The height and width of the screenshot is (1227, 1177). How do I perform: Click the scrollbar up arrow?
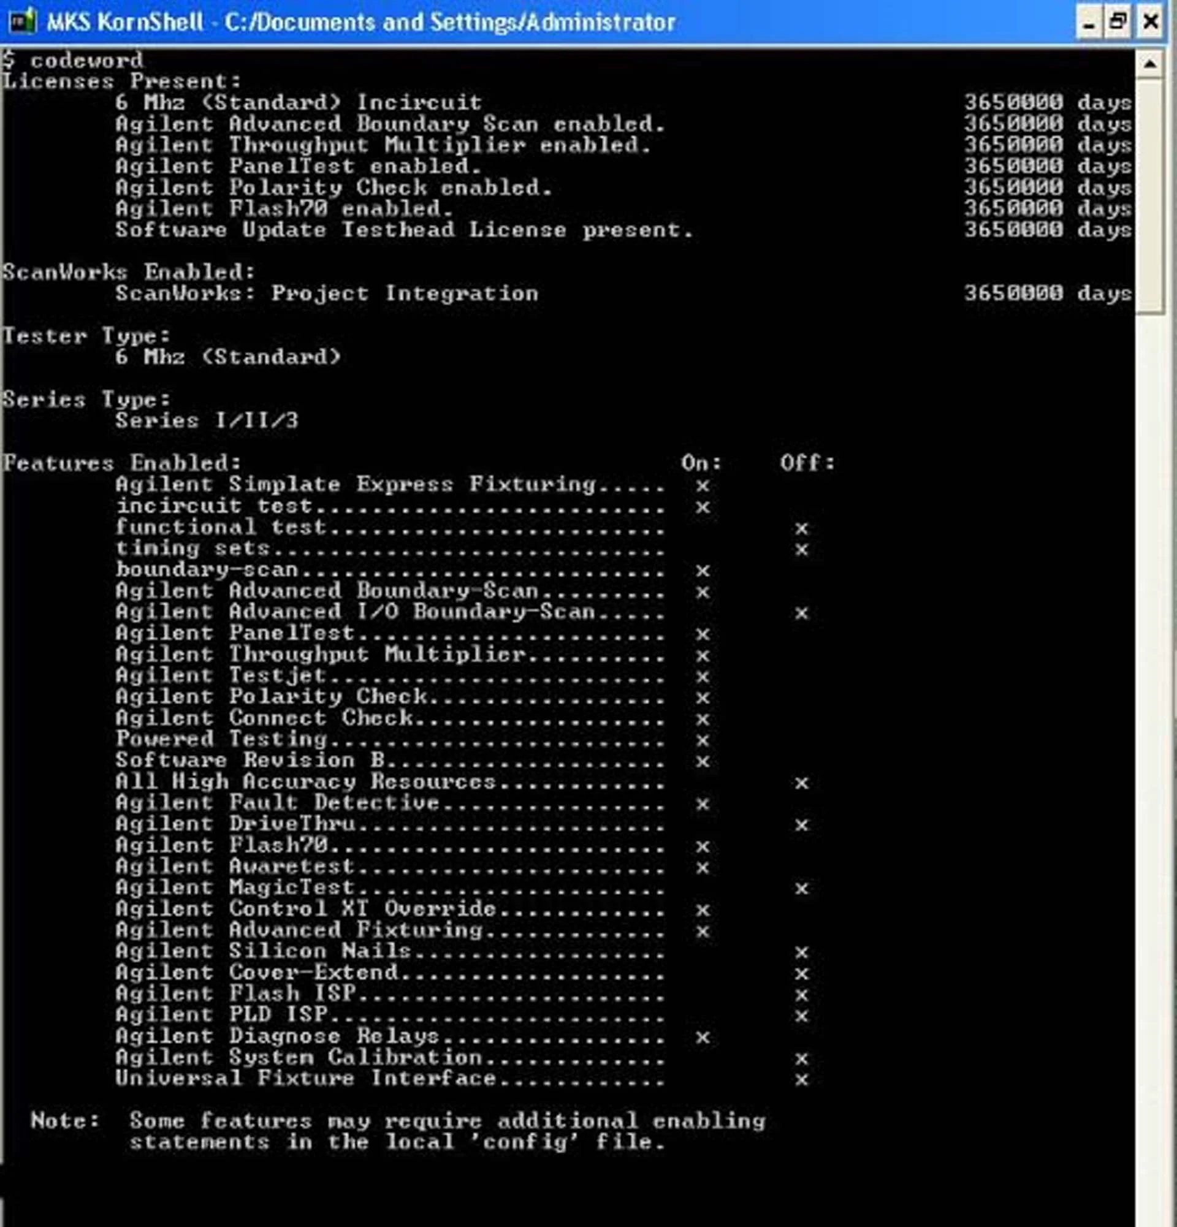click(x=1150, y=63)
